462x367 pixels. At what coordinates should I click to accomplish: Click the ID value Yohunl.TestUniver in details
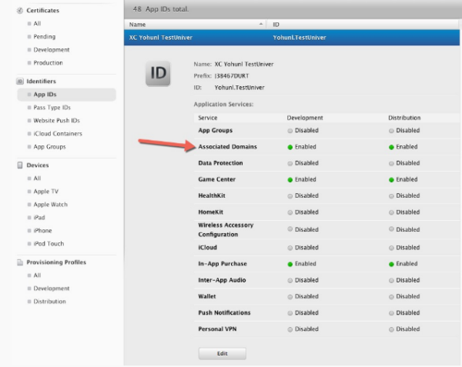tap(239, 88)
